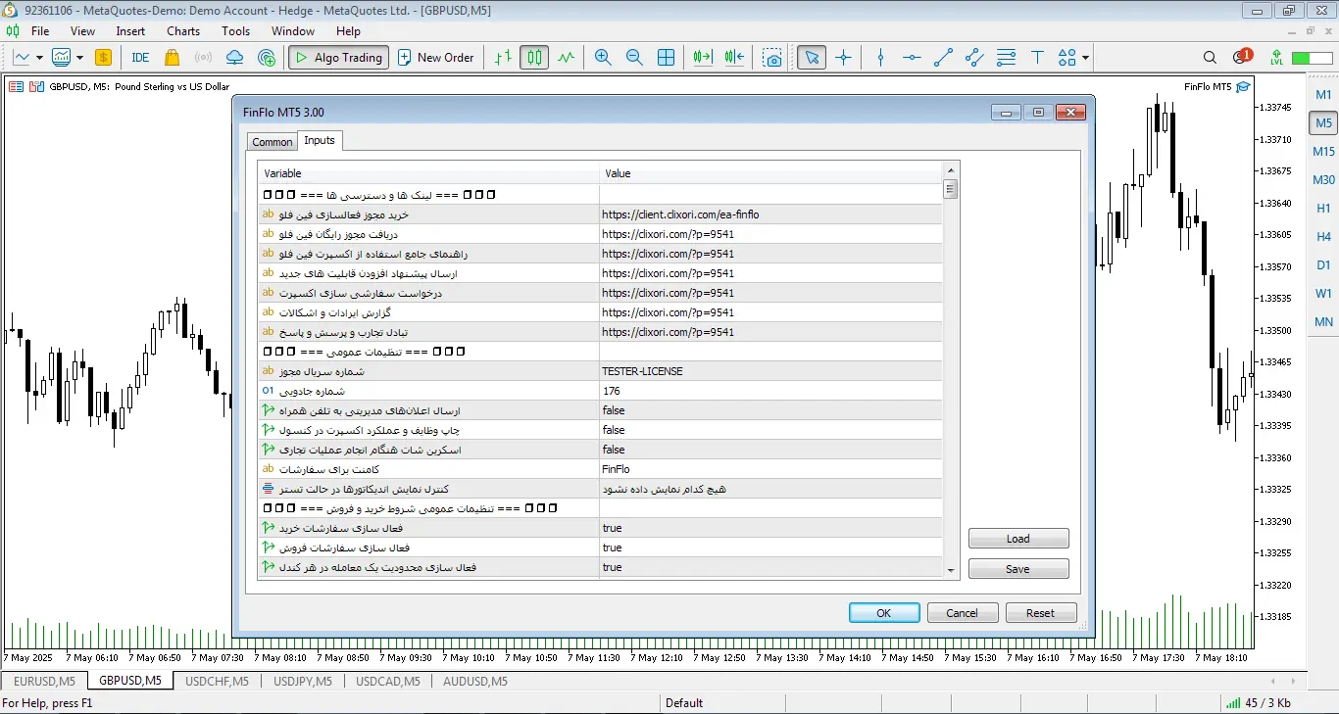Open the chart profiles icon
The width and height of the screenshot is (1339, 714).
pos(61,58)
